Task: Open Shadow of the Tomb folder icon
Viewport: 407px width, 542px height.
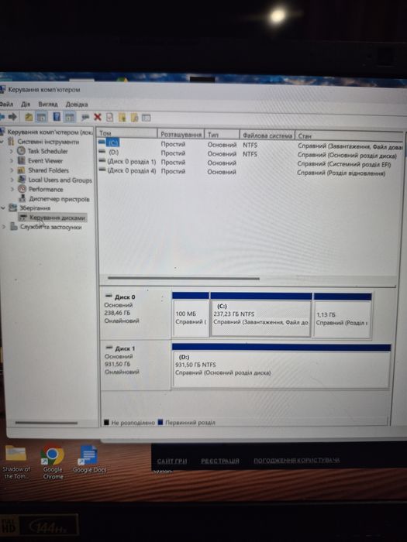Action: coord(16,461)
